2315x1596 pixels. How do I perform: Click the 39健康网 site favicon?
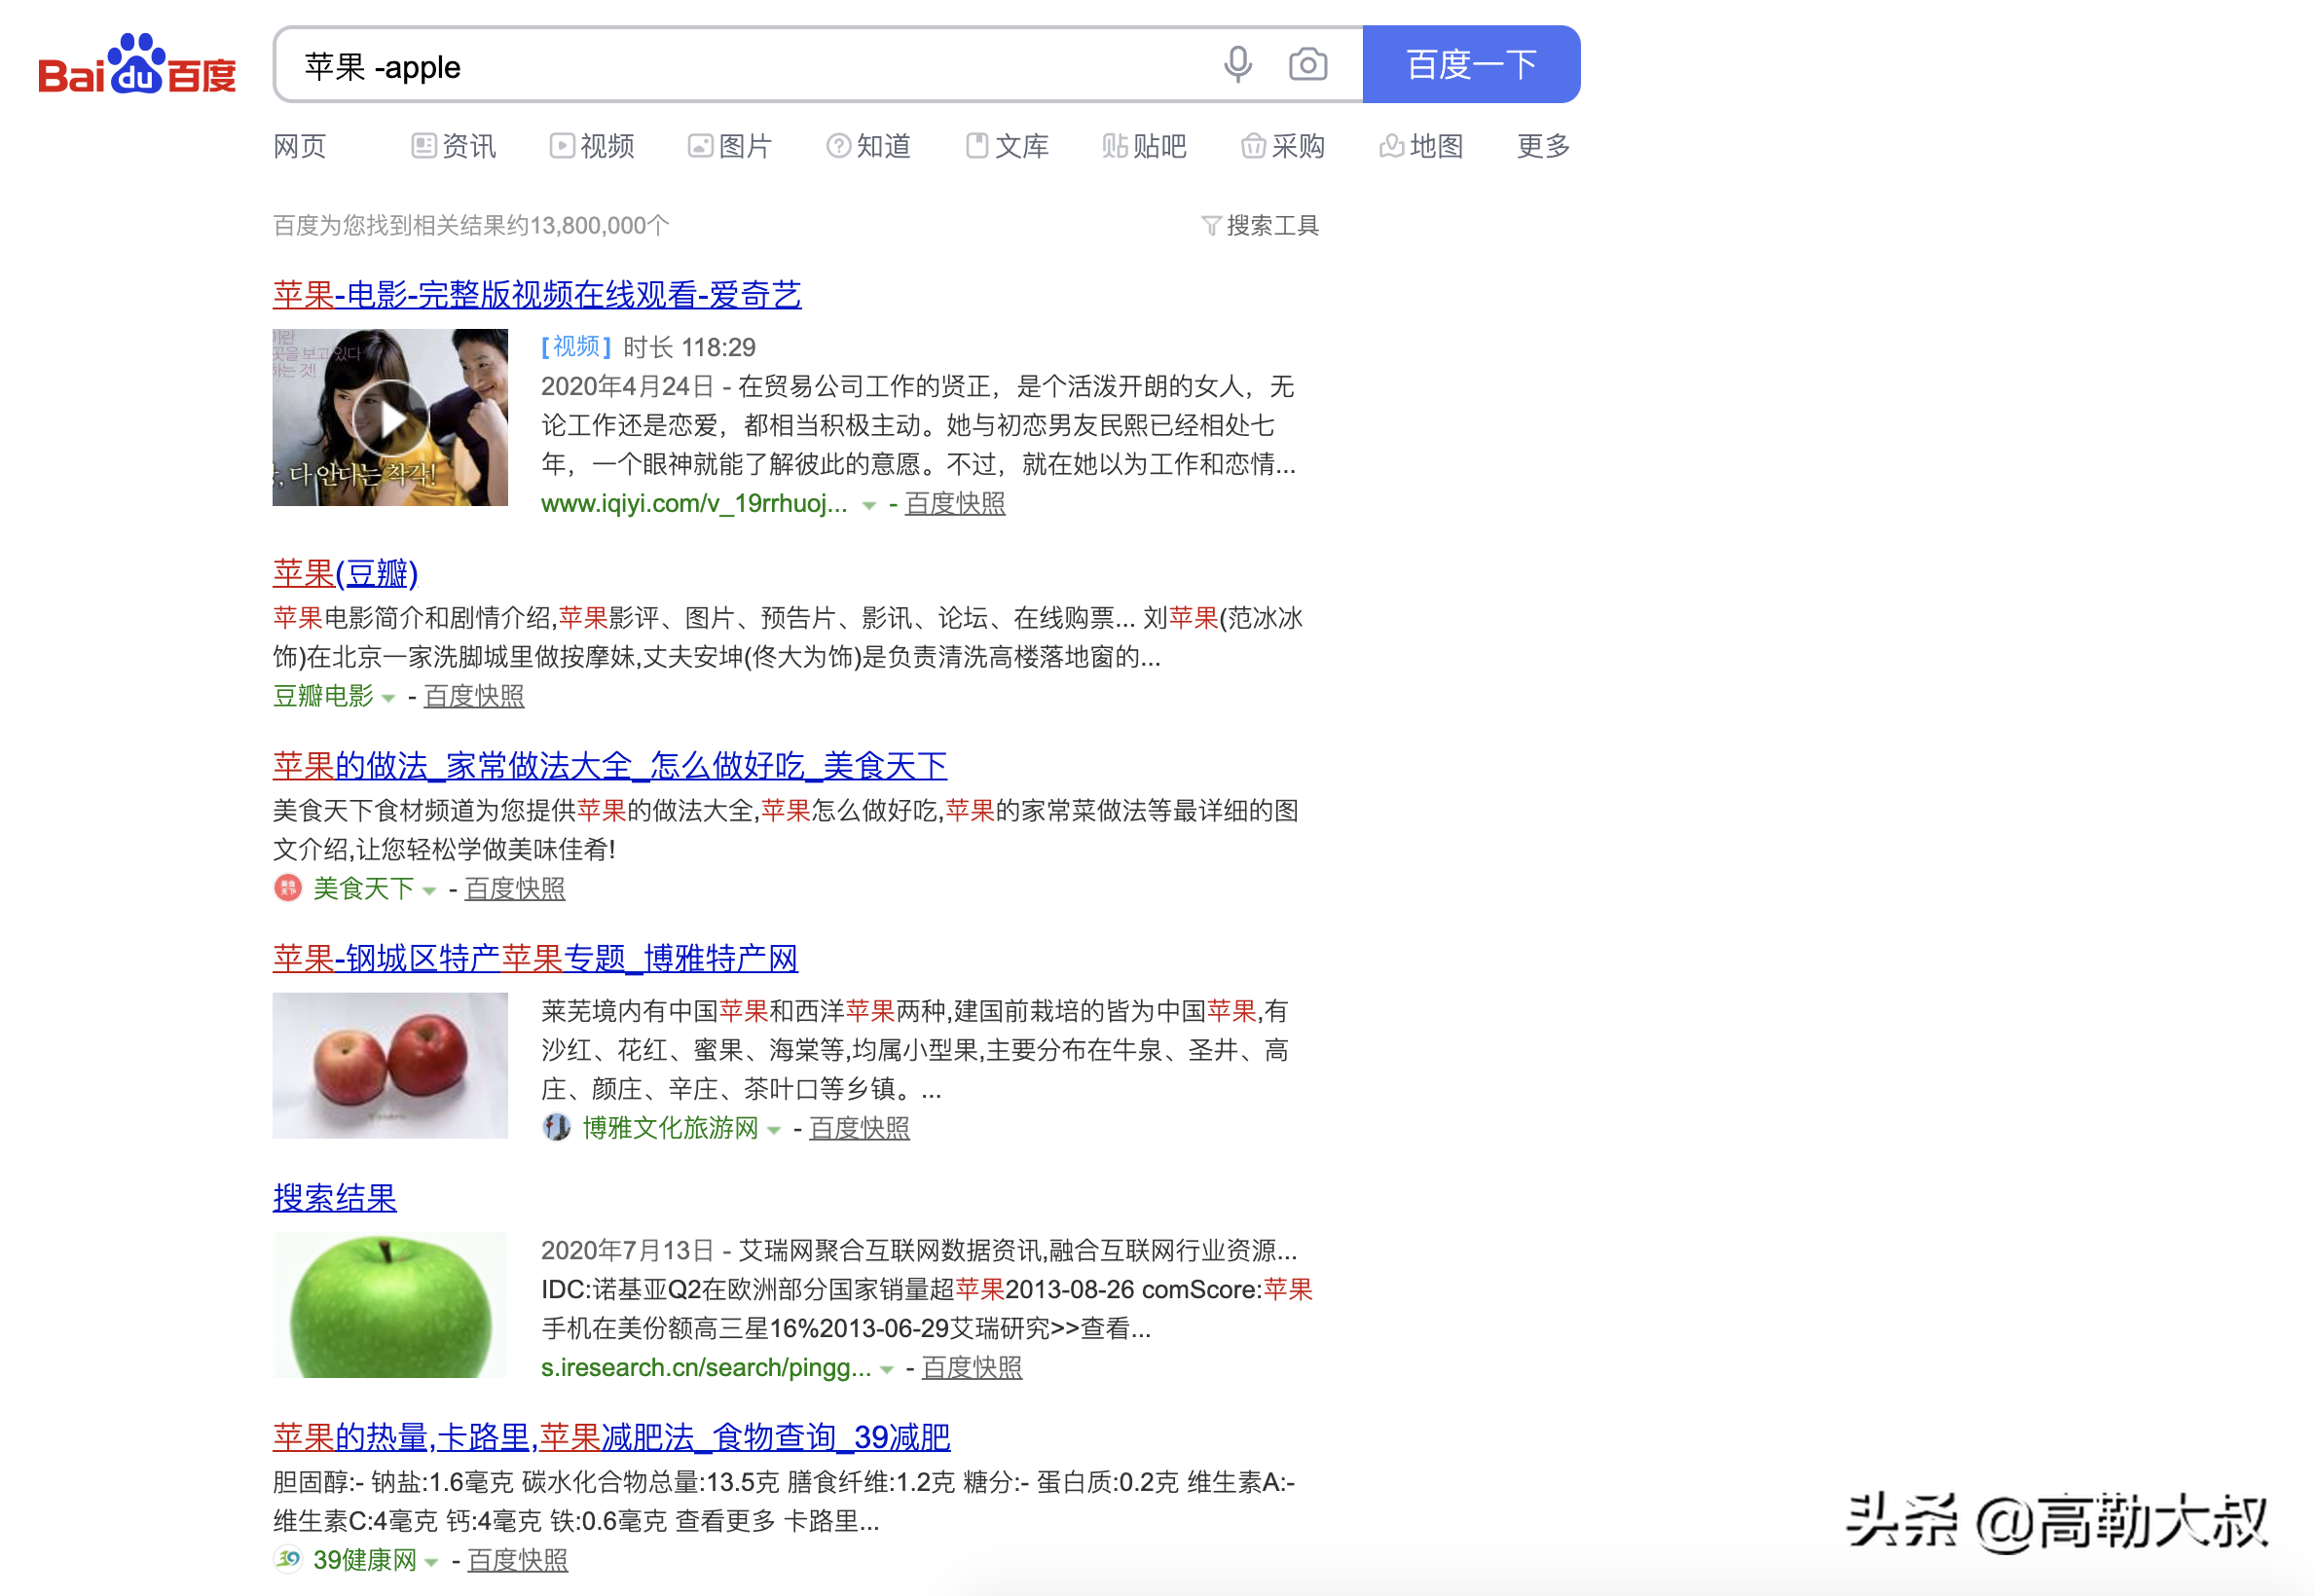click(x=288, y=1559)
